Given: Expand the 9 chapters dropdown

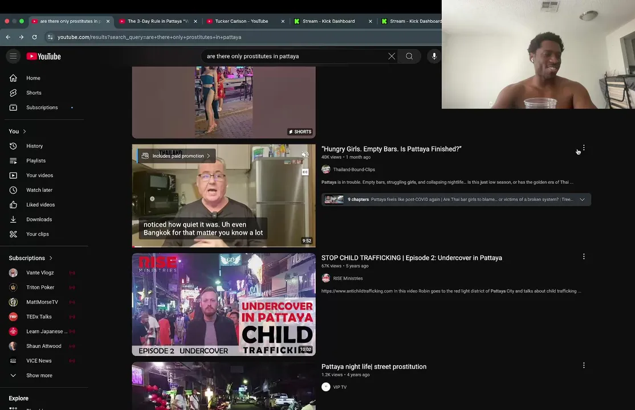Looking at the screenshot, I should click(x=582, y=199).
